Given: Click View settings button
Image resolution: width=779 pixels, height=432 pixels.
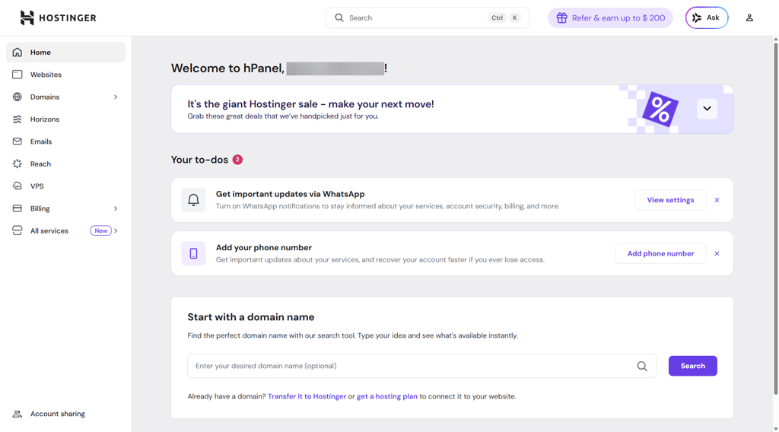Looking at the screenshot, I should tap(670, 200).
